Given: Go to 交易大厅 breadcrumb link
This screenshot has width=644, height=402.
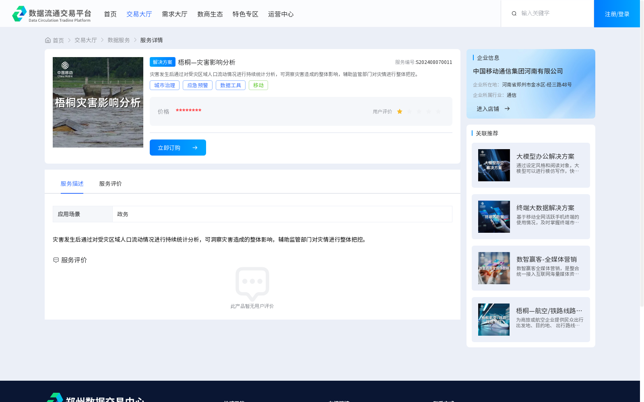Looking at the screenshot, I should (x=86, y=40).
